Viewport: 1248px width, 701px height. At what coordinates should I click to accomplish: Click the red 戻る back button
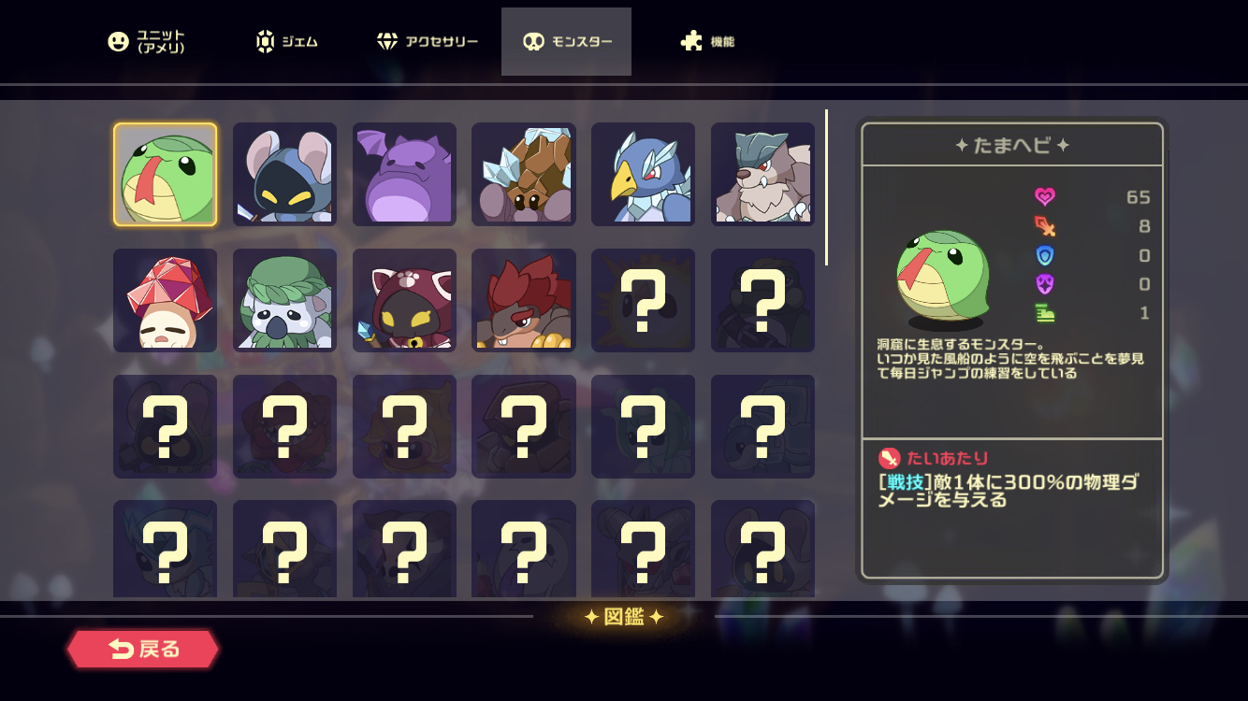[x=143, y=649]
